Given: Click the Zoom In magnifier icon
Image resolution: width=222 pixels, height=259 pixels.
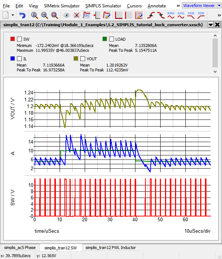Looking at the screenshot, I should (x=34, y=15).
